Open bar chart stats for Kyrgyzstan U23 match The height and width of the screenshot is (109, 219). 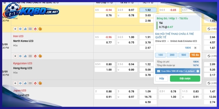tap(25, 83)
